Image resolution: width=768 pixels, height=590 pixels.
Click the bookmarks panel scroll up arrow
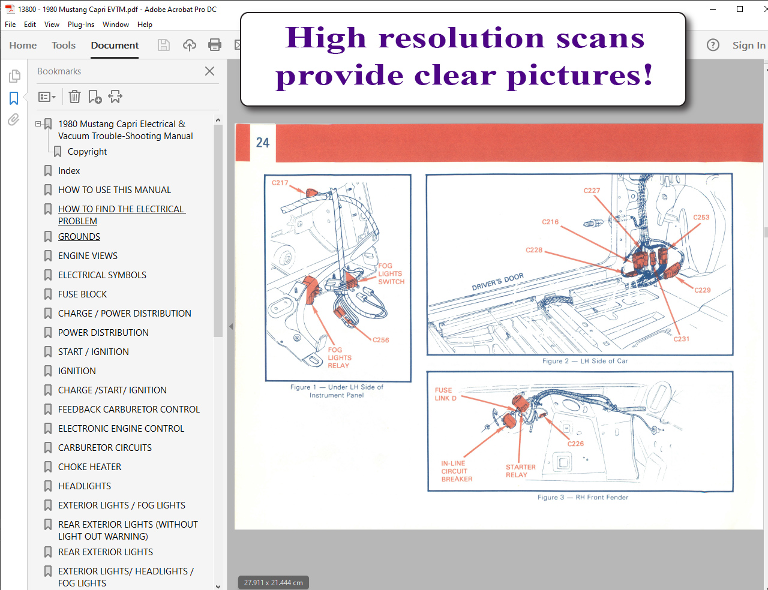tap(218, 121)
